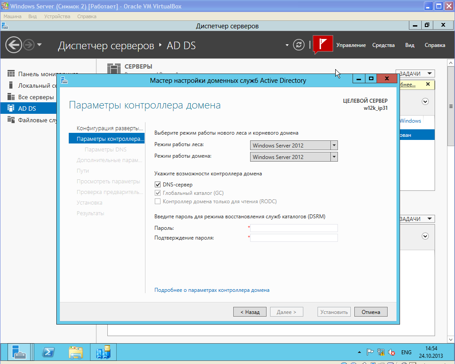The width and height of the screenshot is (455, 364).
Task: Launch PowerShell from taskbar
Action: point(48,352)
